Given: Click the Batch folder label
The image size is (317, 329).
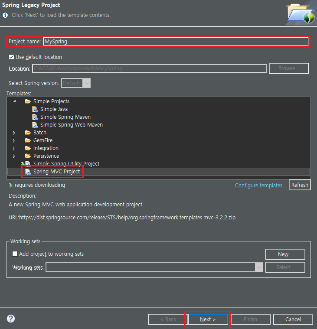Looking at the screenshot, I should click(x=40, y=133).
